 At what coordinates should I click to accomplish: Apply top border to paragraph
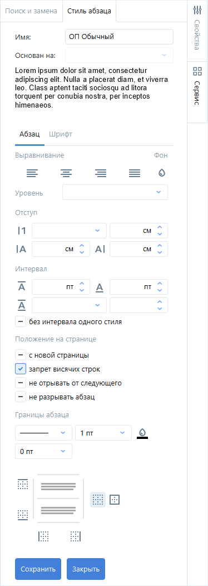(23, 485)
